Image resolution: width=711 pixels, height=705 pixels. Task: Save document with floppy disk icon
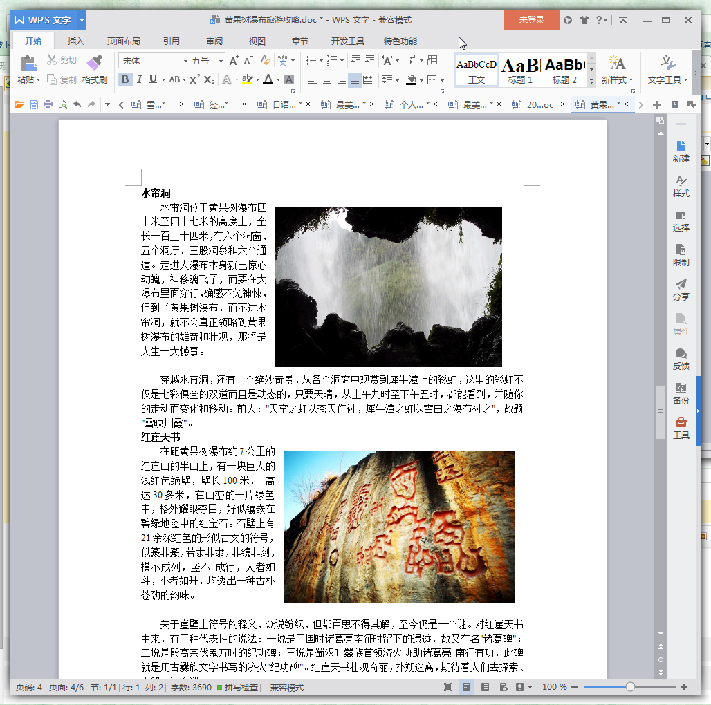click(34, 104)
